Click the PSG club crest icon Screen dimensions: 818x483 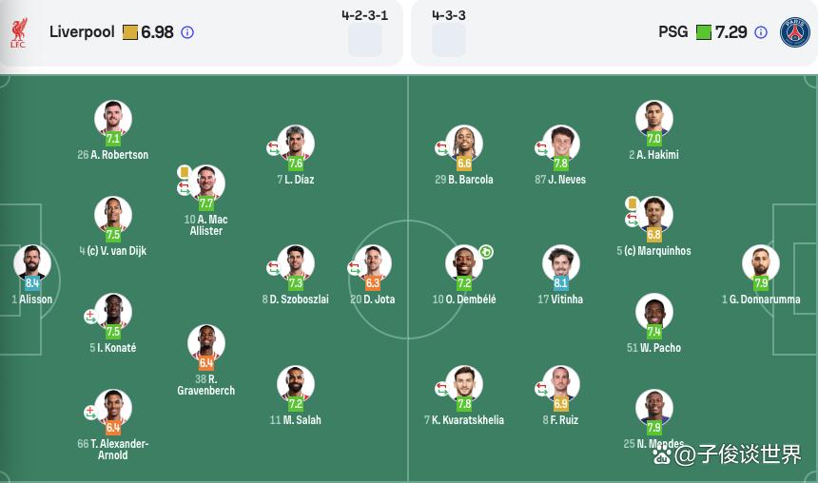coord(795,32)
